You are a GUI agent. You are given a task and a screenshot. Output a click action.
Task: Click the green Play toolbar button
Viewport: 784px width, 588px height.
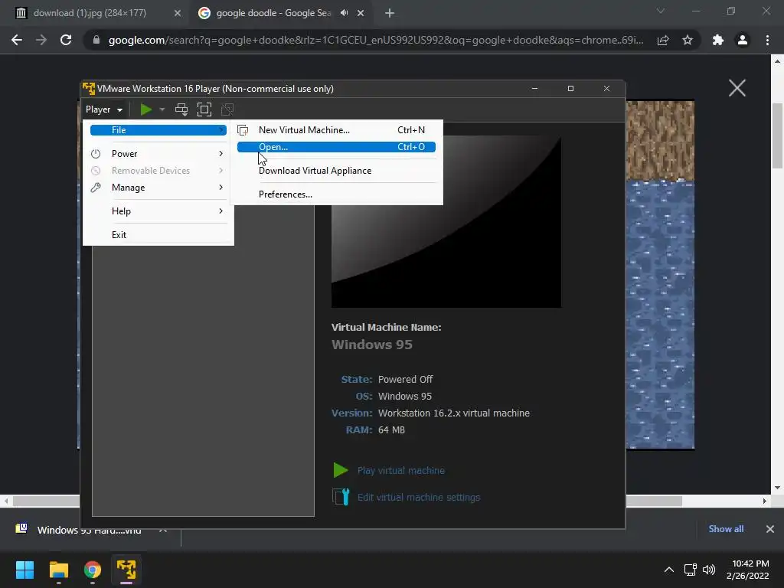[x=145, y=109]
